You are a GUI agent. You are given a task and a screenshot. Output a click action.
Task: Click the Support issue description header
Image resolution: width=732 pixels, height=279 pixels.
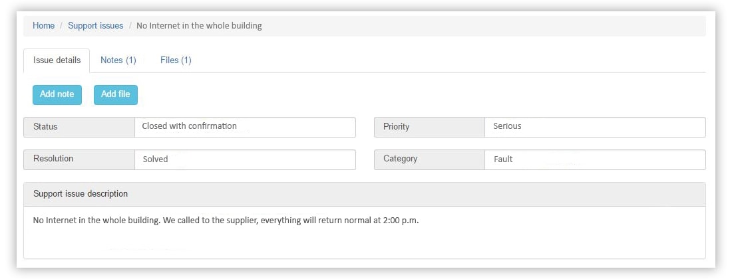[x=365, y=194]
